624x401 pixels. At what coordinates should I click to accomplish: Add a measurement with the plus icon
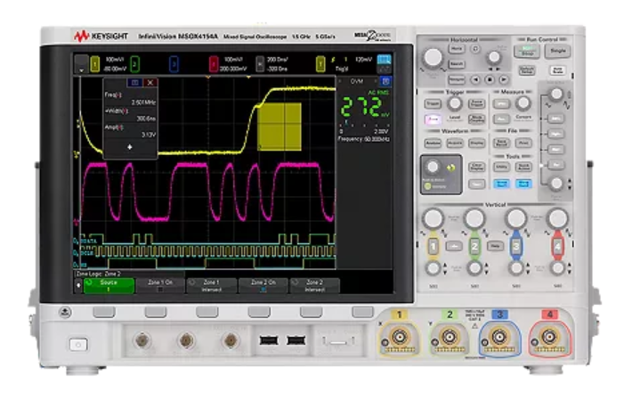(130, 147)
